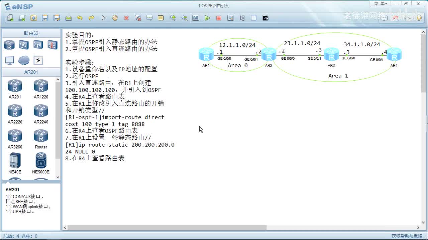Reset canvas zoom to 1:1
This screenshot has height=240, width=428.
click(196, 18)
